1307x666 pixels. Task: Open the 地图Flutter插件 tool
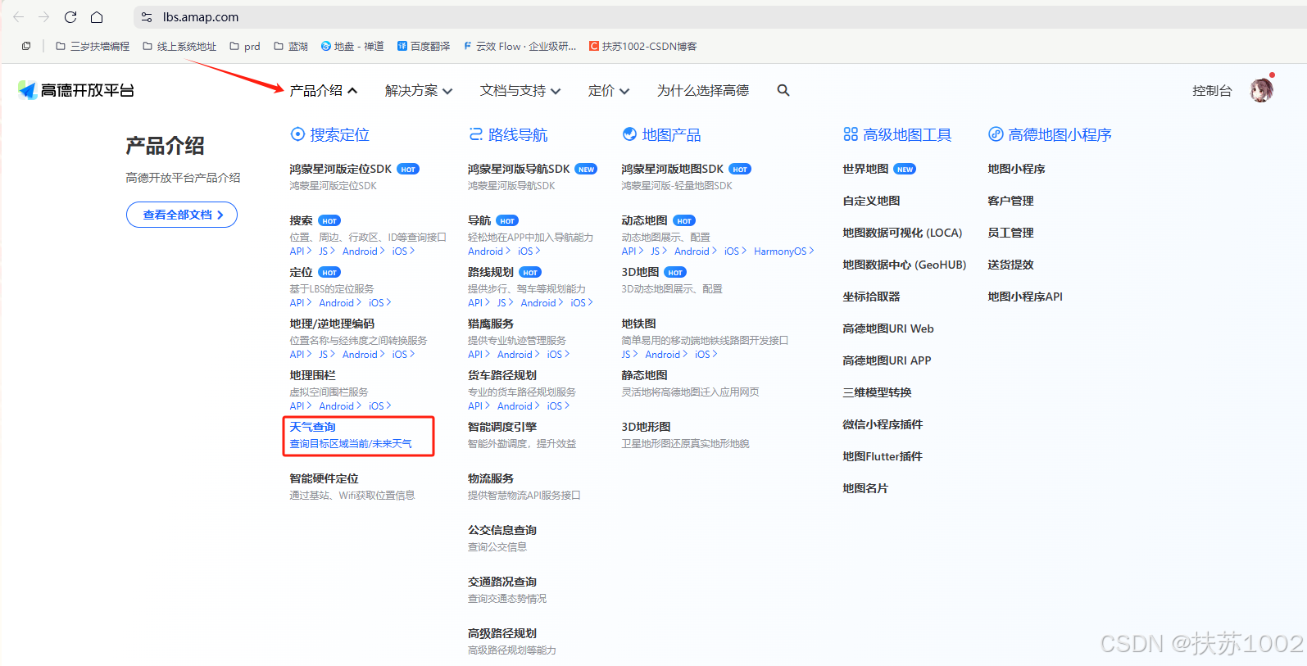pos(883,456)
